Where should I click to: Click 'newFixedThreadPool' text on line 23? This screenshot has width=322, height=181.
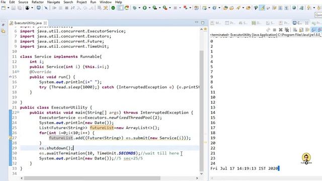(x=131, y=118)
